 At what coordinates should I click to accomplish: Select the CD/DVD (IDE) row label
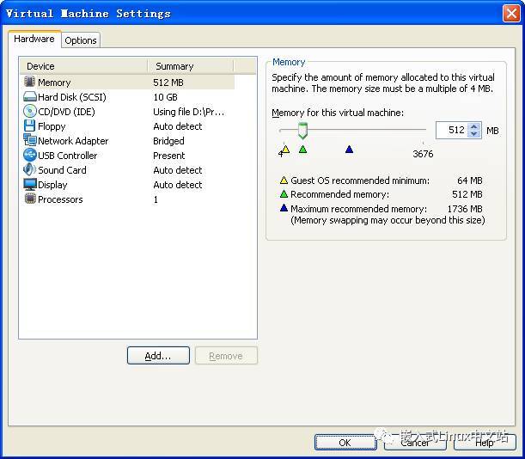[x=66, y=112]
